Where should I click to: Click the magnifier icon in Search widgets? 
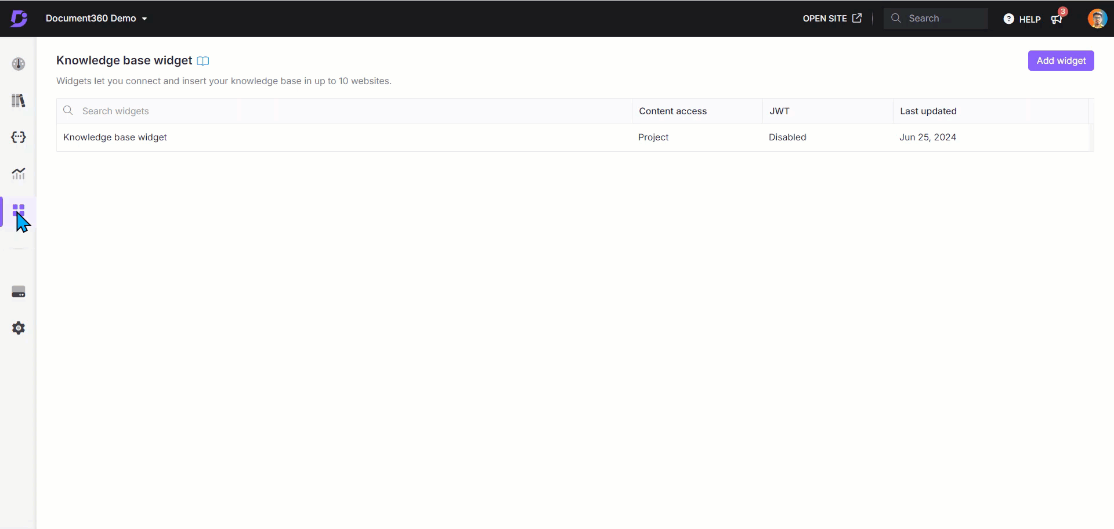click(x=68, y=110)
